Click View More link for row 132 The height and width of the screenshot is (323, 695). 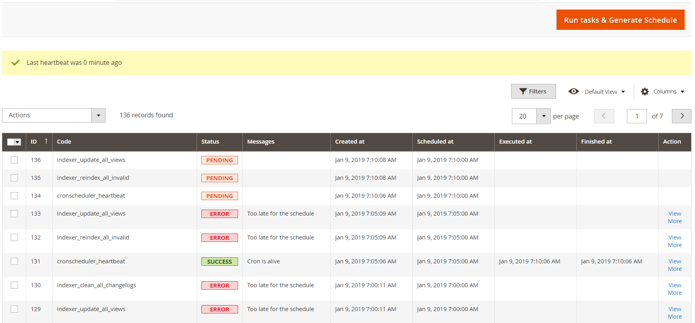[675, 241]
